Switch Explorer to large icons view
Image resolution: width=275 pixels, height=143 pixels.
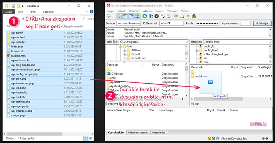point(90,138)
